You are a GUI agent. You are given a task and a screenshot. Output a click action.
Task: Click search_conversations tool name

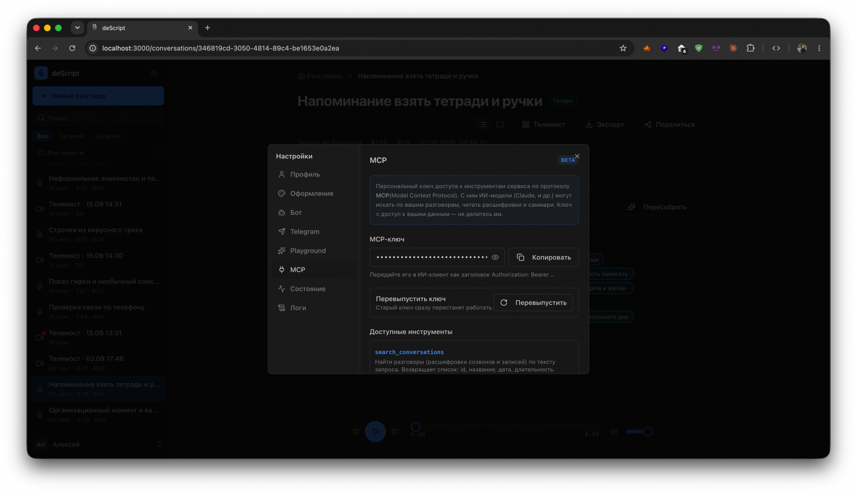click(x=409, y=352)
